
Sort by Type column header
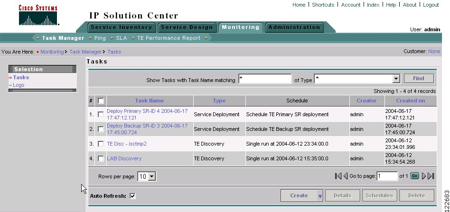[x=219, y=101]
